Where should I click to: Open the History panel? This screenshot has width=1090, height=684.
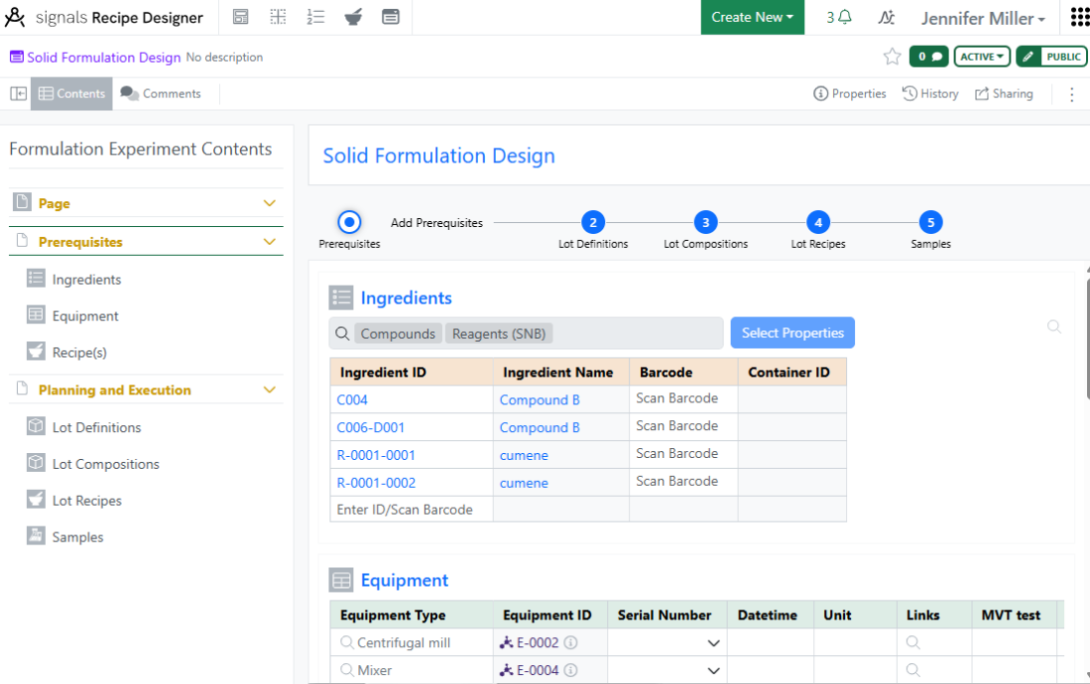(x=930, y=94)
